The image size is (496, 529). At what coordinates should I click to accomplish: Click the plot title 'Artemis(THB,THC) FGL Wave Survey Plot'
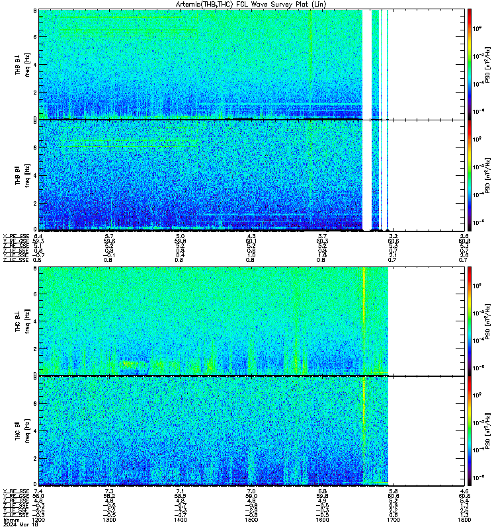pos(251,4)
